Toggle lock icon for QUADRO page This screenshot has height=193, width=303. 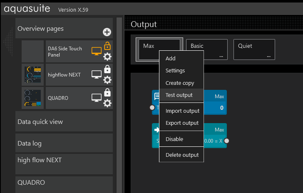pyautogui.click(x=107, y=92)
